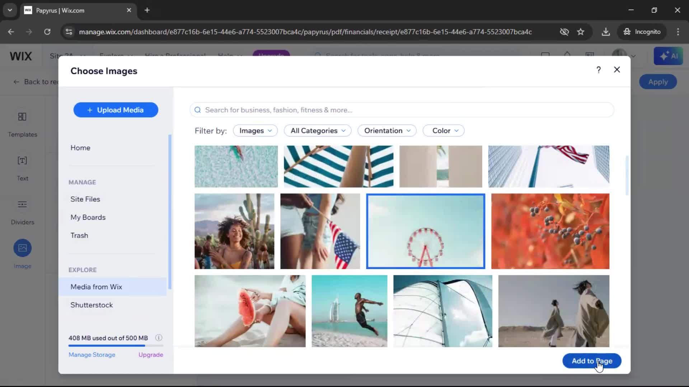Select the desert figures image

pyautogui.click(x=554, y=311)
